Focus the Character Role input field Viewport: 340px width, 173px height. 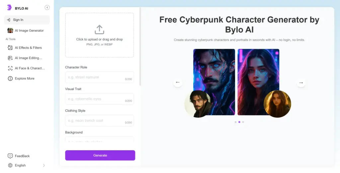point(100,77)
